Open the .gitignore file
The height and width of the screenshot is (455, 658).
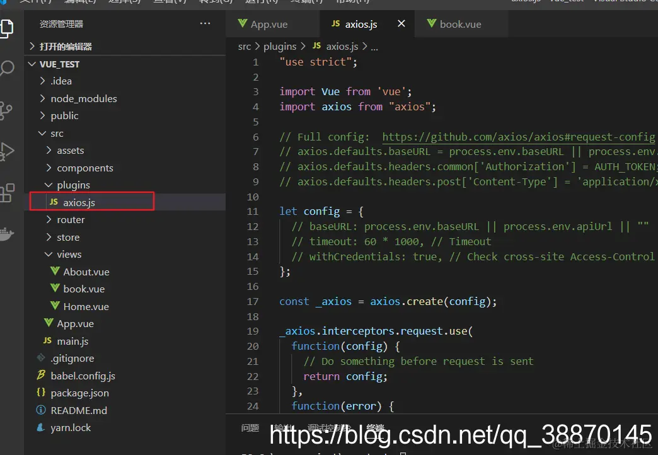(x=126, y=358)
